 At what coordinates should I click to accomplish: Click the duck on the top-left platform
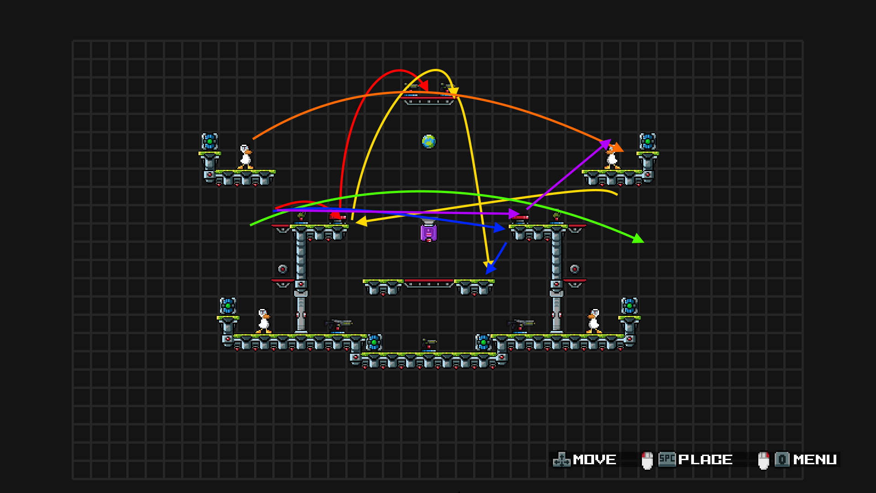click(245, 157)
